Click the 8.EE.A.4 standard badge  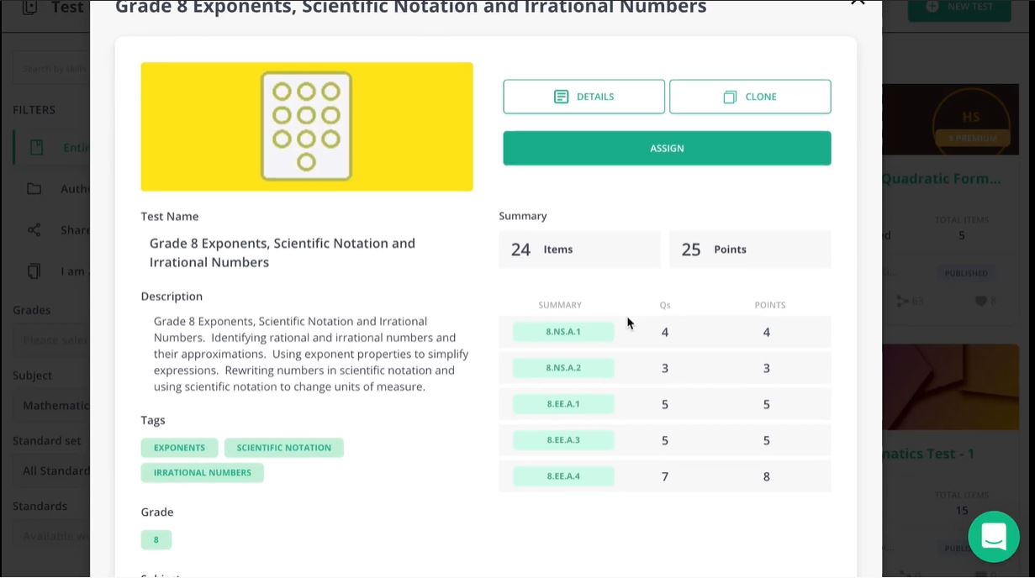[563, 476]
